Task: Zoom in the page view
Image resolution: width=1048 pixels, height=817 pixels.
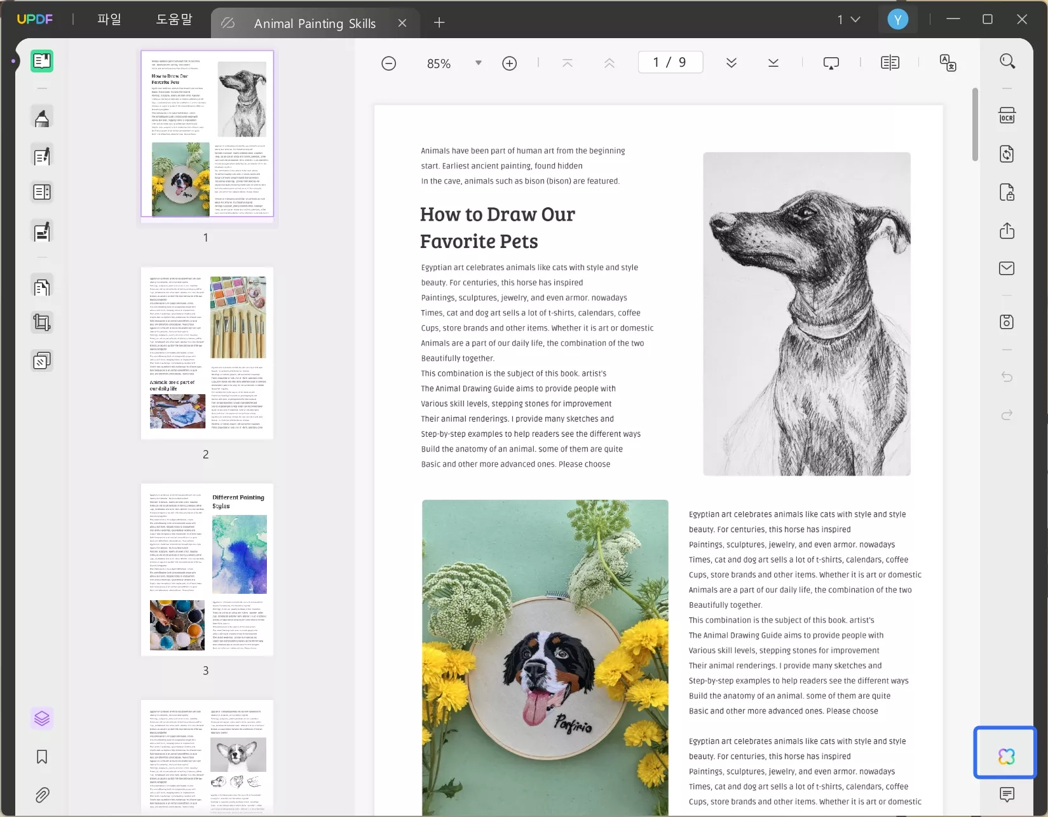Action: click(510, 64)
